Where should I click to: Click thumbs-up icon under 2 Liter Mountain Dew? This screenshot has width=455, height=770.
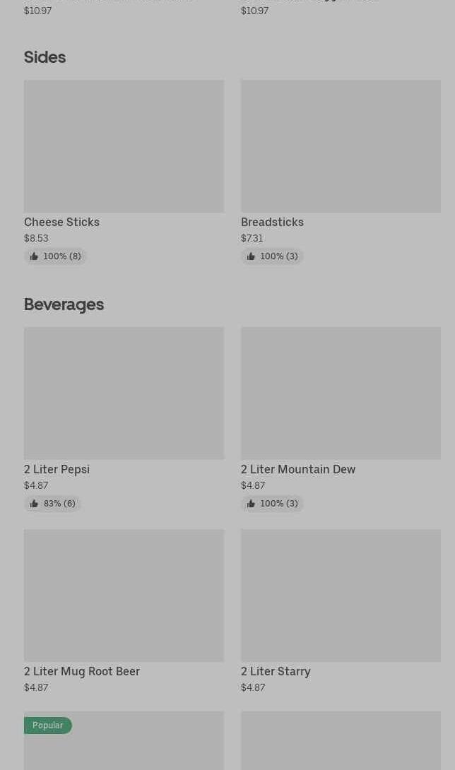(251, 504)
